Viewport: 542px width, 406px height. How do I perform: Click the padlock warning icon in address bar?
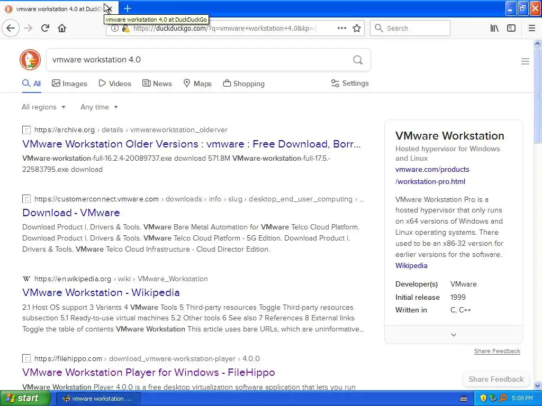point(126,29)
